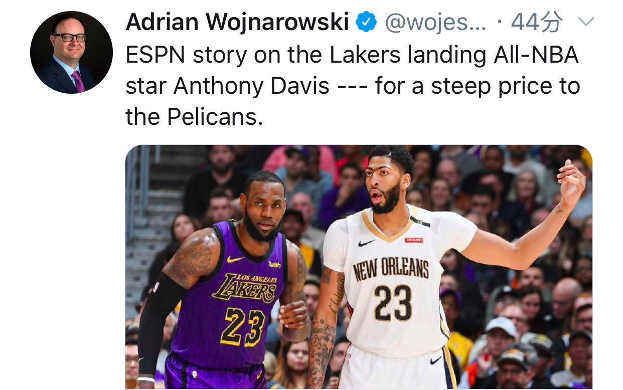Open Adrian Wojnarowski's profile avatar
The image size is (623, 390).
pos(71,52)
